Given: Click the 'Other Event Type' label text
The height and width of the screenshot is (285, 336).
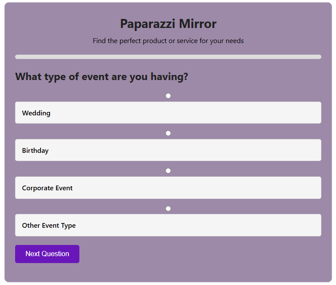Looking at the screenshot, I should tap(49, 226).
